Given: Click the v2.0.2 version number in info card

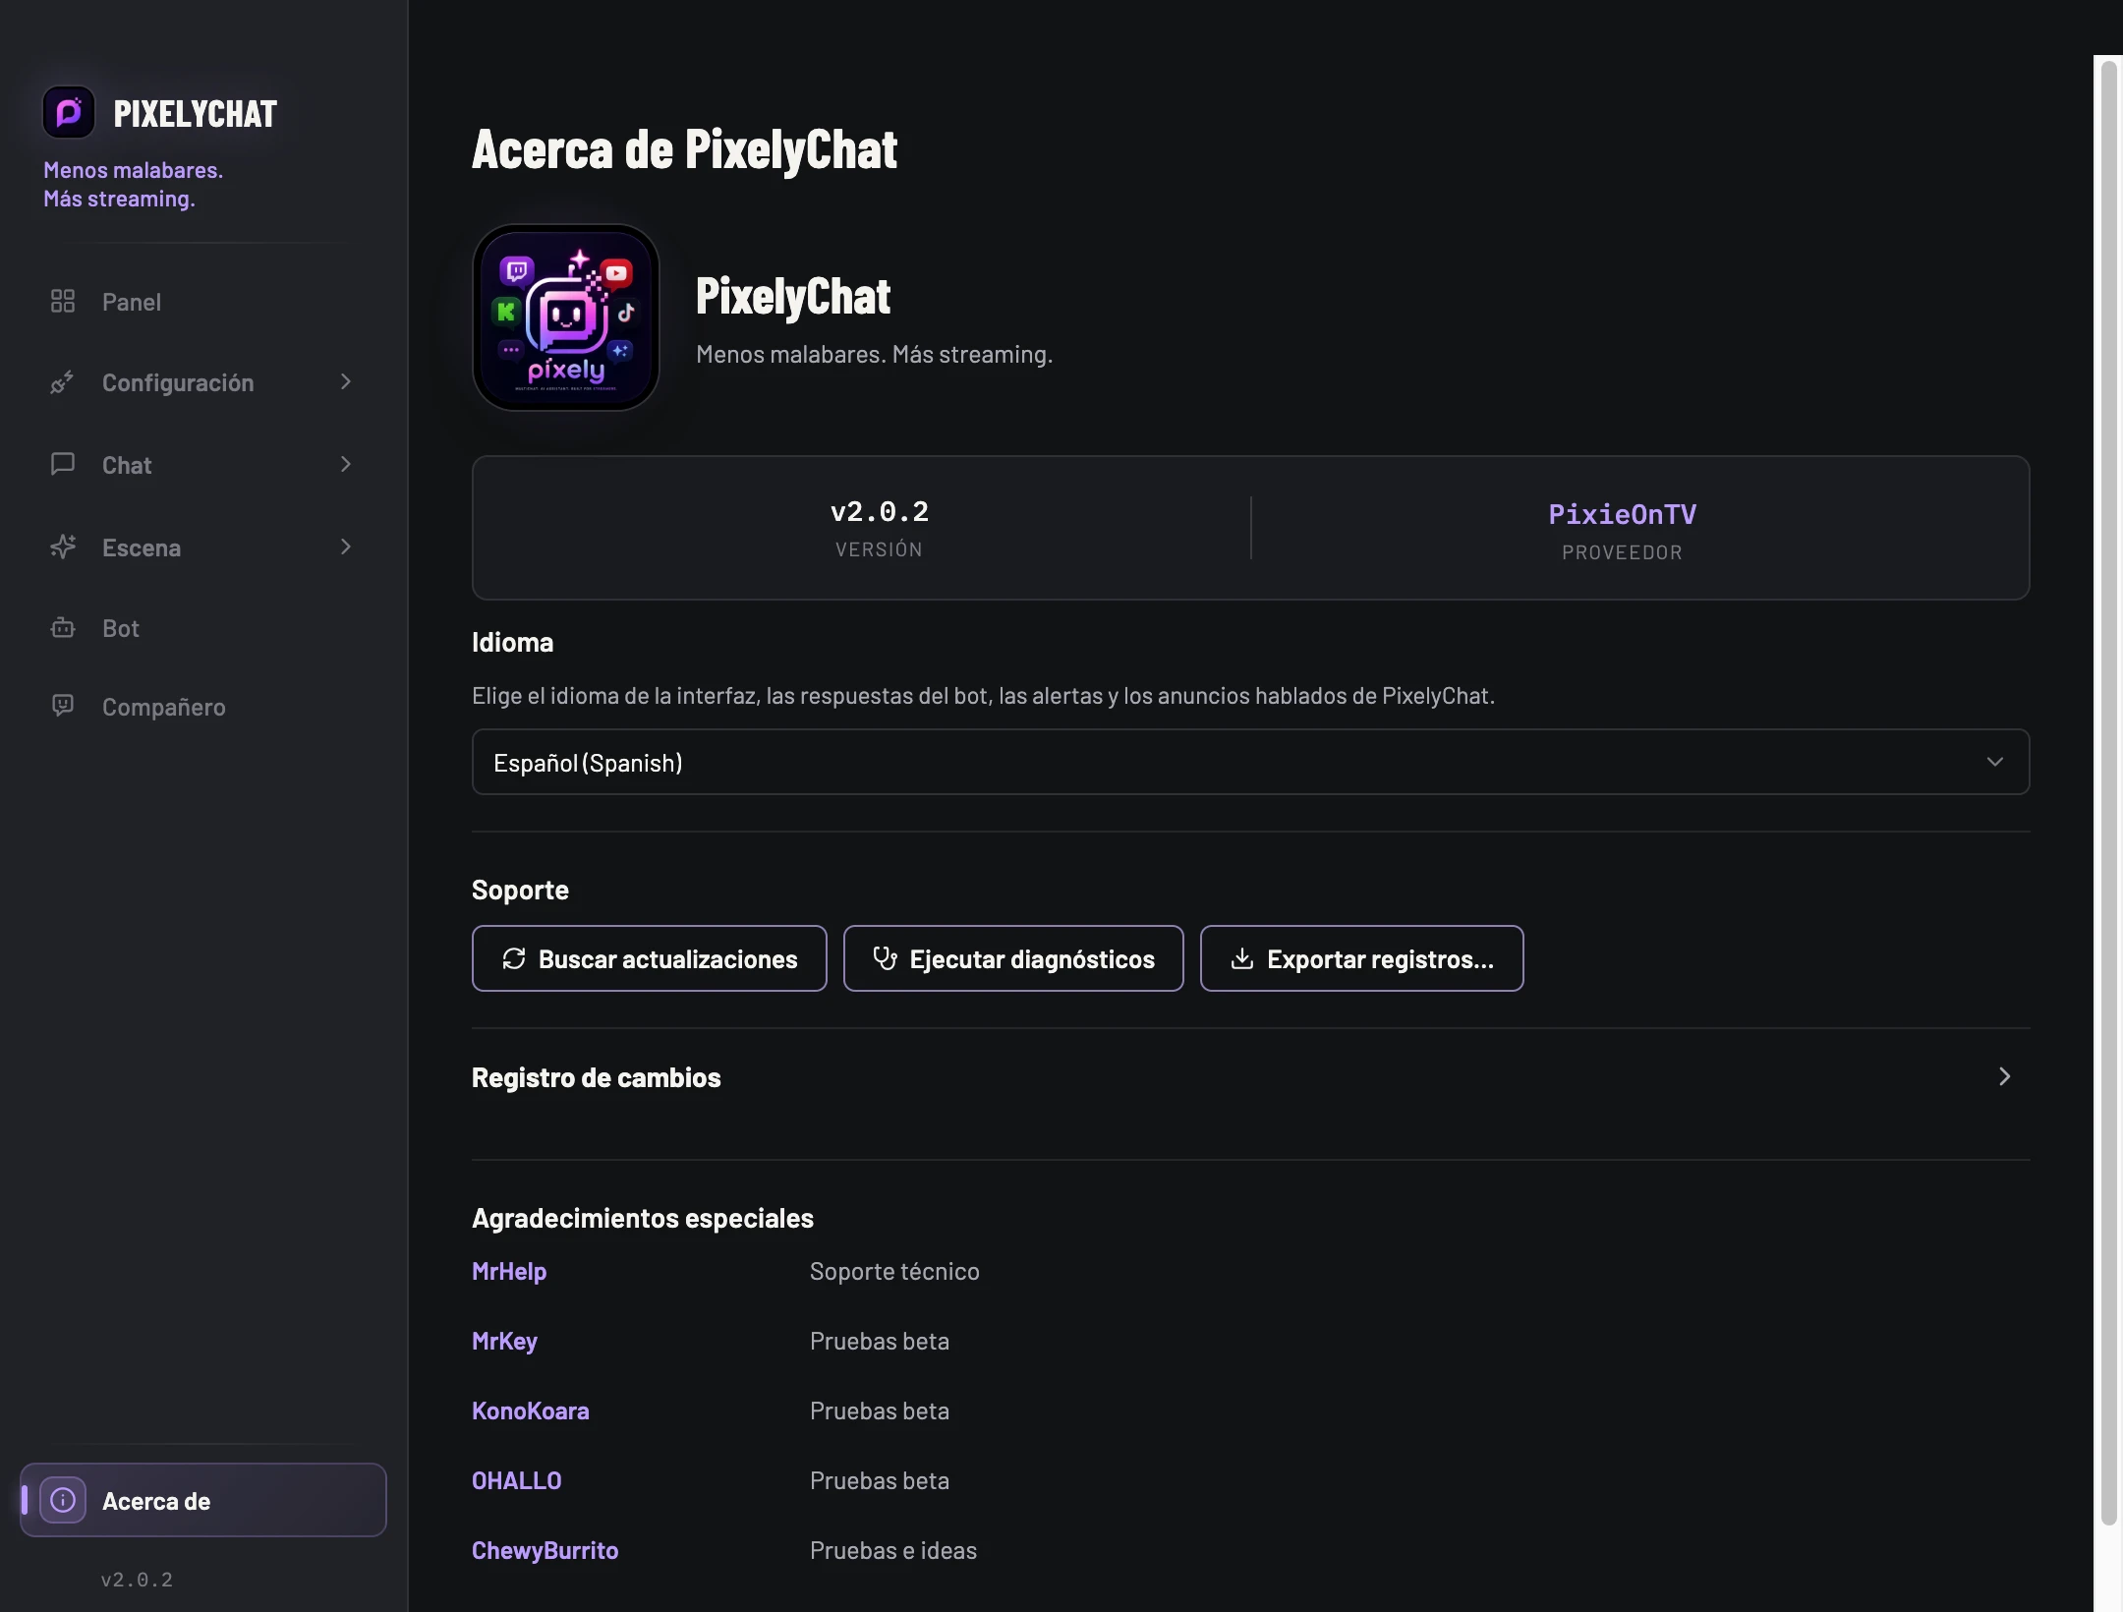Looking at the screenshot, I should point(880,511).
